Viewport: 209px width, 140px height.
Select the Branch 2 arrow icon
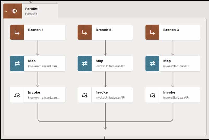coord(85,32)
